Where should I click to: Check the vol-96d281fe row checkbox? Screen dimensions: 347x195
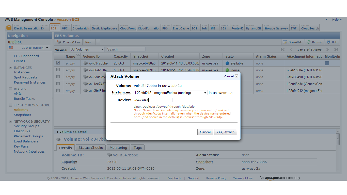58,70
